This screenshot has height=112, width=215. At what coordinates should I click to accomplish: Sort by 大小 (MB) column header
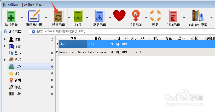click(x=138, y=38)
